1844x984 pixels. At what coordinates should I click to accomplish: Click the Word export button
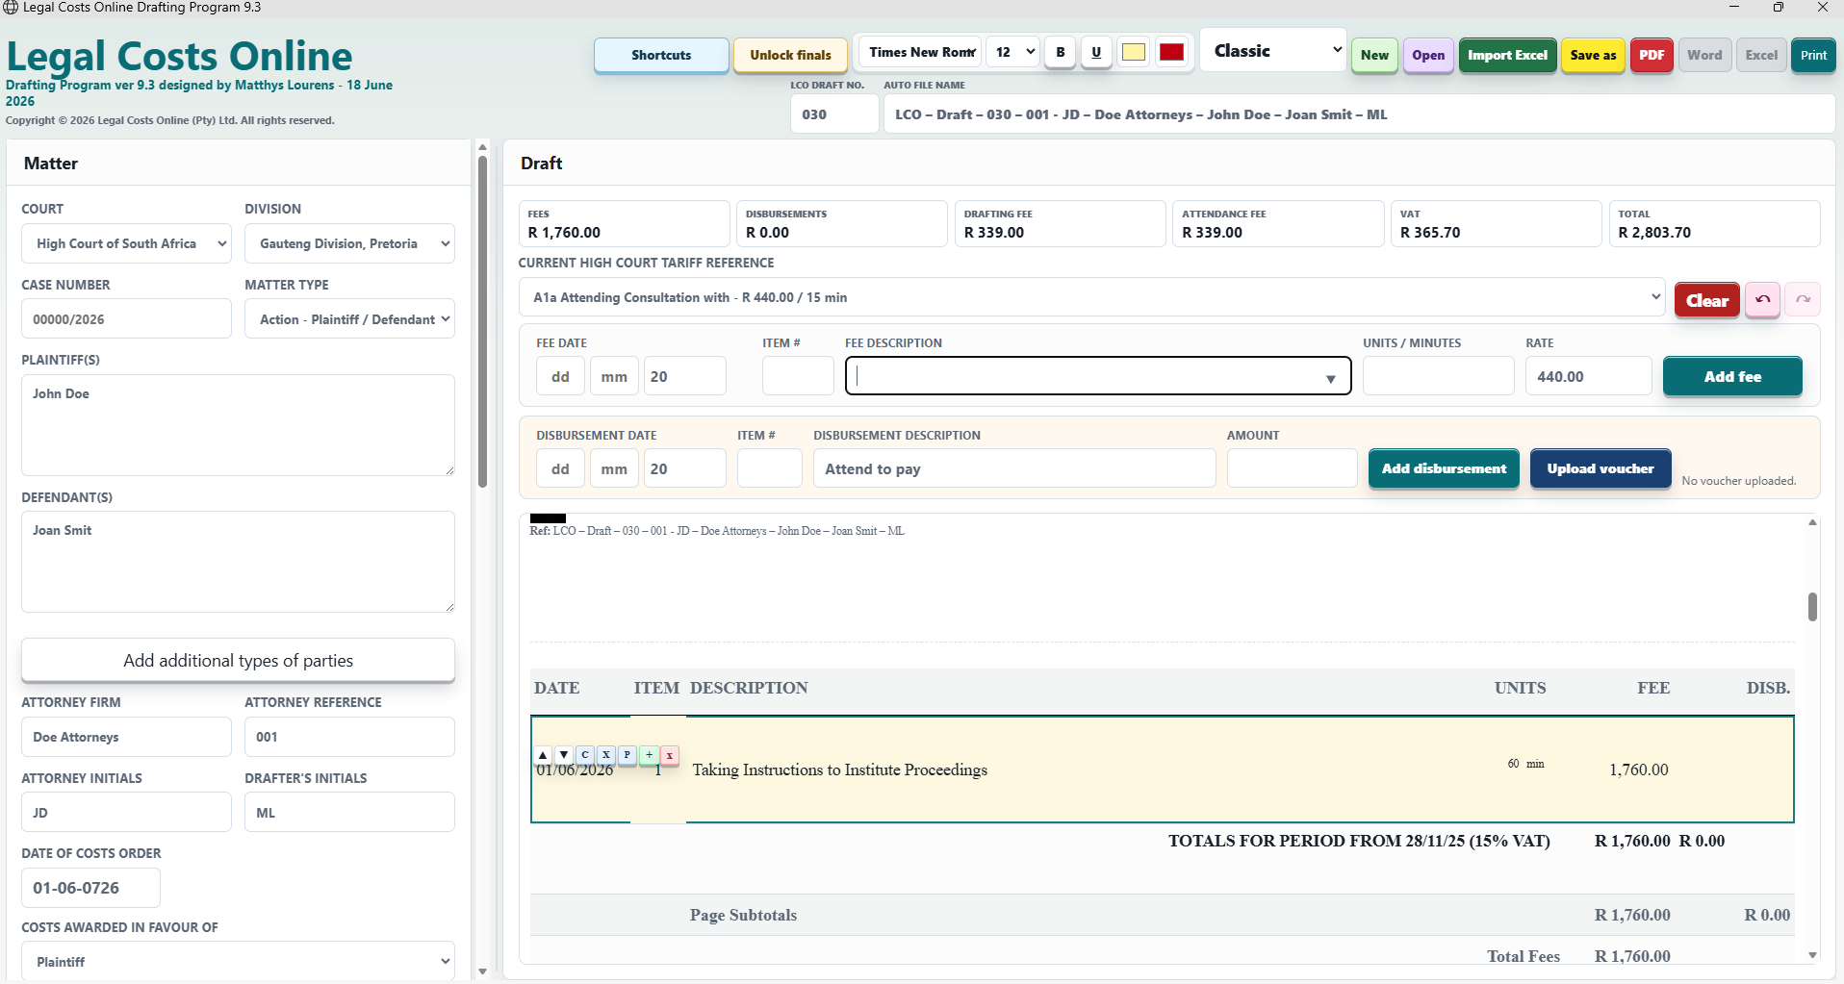point(1704,55)
